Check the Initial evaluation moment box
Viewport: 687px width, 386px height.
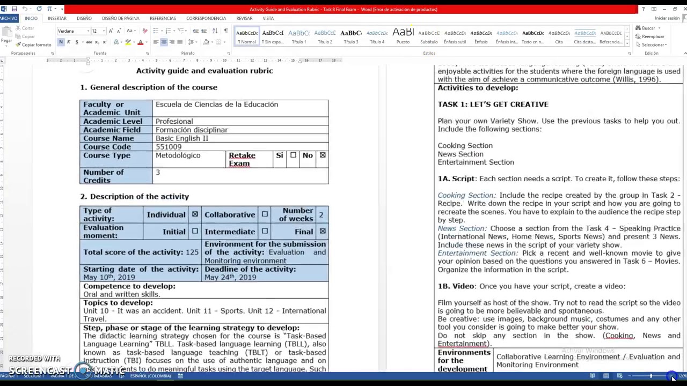pos(195,232)
